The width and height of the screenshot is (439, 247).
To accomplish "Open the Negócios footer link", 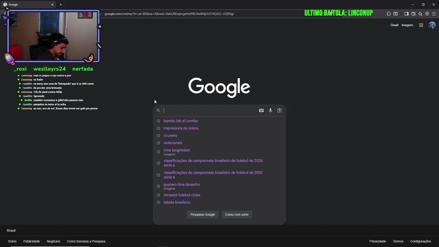I will tap(54, 241).
